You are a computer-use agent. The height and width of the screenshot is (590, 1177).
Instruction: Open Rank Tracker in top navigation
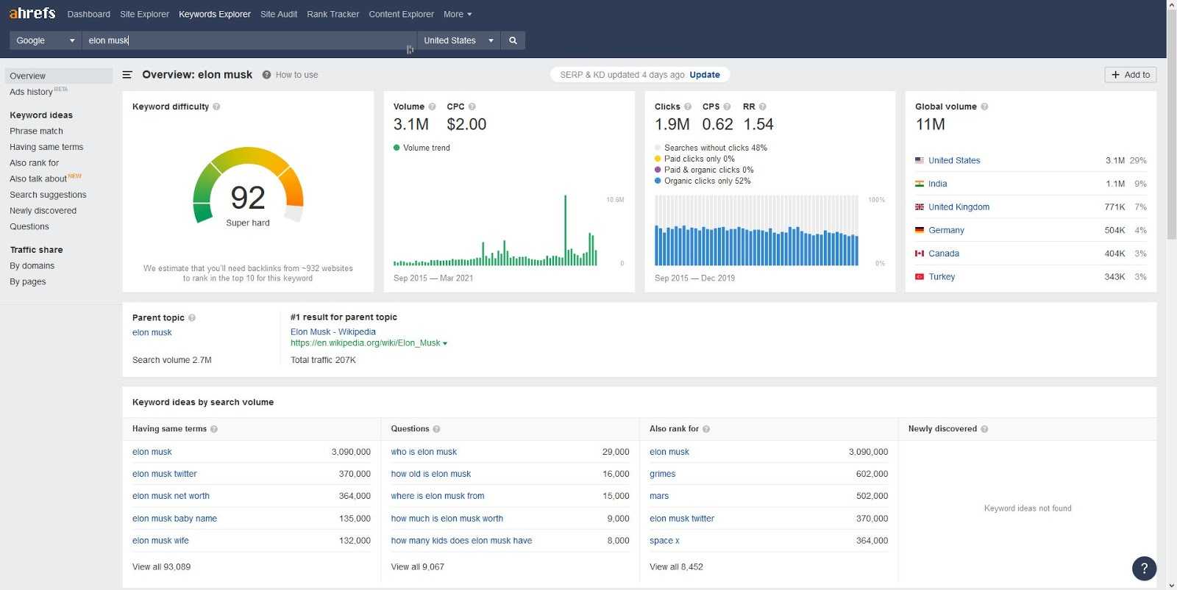pos(333,14)
